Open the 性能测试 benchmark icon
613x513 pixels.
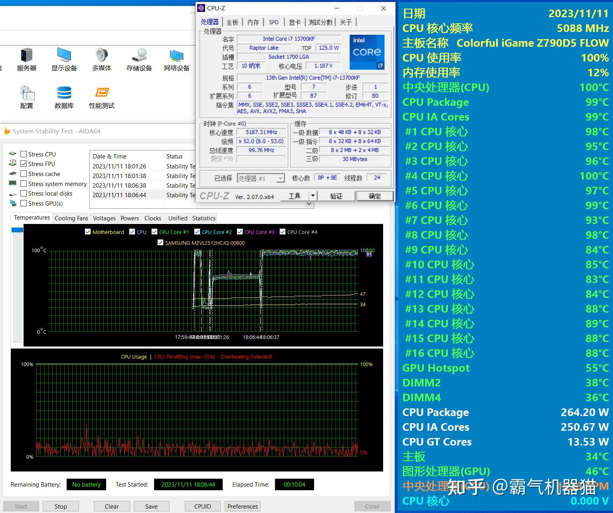[x=102, y=97]
